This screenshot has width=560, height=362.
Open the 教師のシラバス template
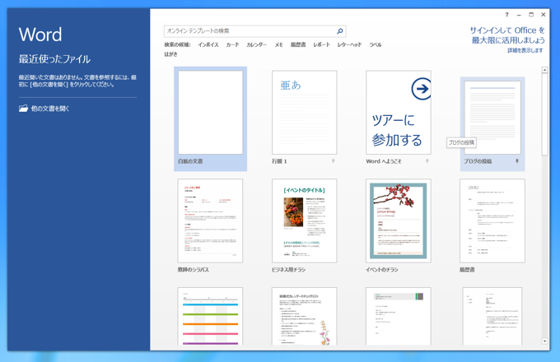coord(210,220)
